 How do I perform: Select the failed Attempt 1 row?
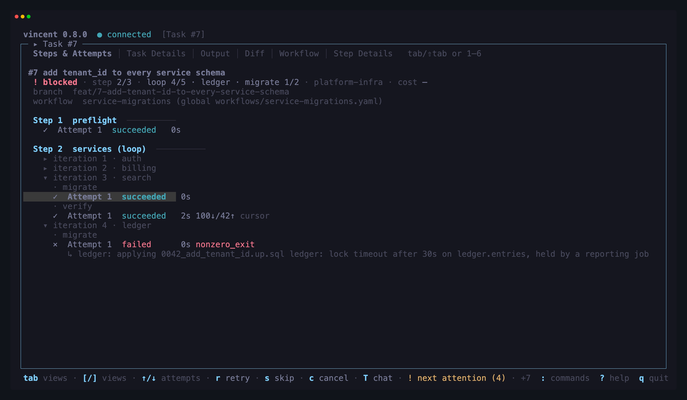point(153,245)
